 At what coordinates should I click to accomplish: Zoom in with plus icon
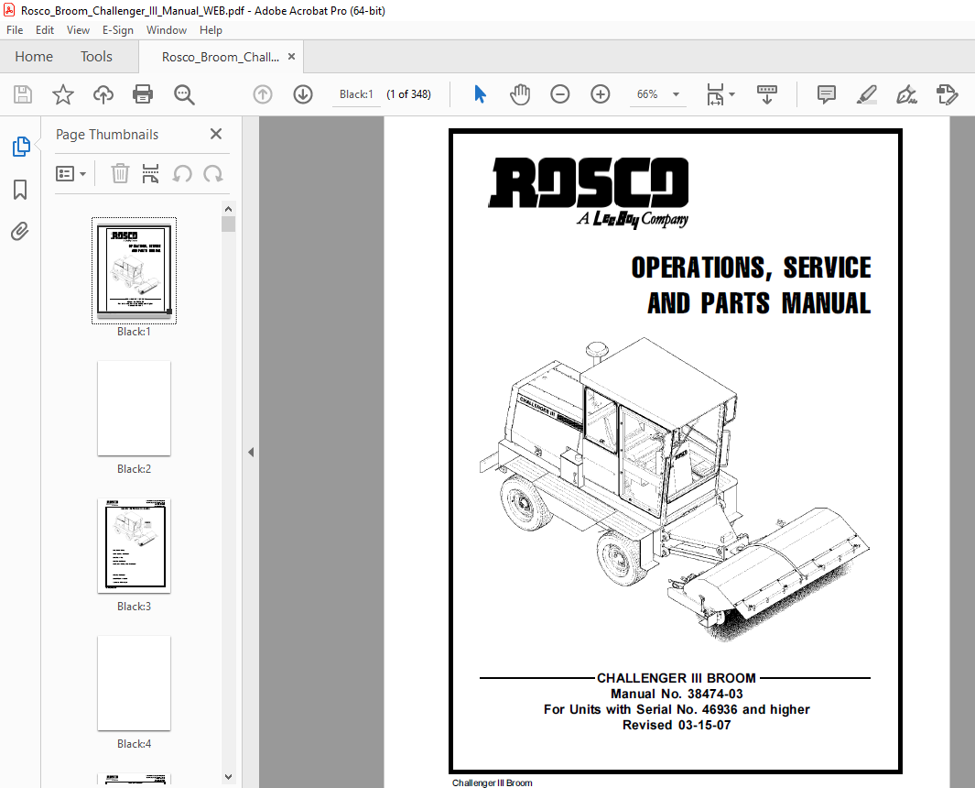(600, 94)
